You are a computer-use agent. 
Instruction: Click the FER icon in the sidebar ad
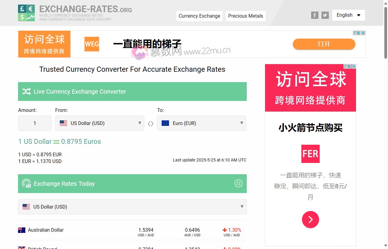[x=310, y=154]
